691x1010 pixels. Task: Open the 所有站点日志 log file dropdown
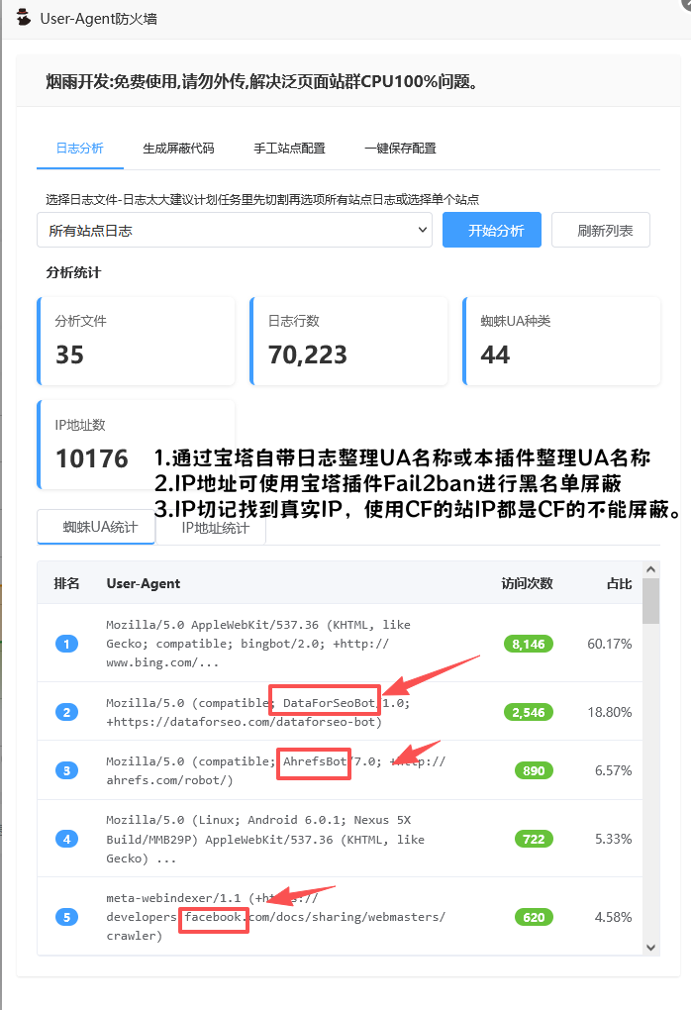pos(235,231)
